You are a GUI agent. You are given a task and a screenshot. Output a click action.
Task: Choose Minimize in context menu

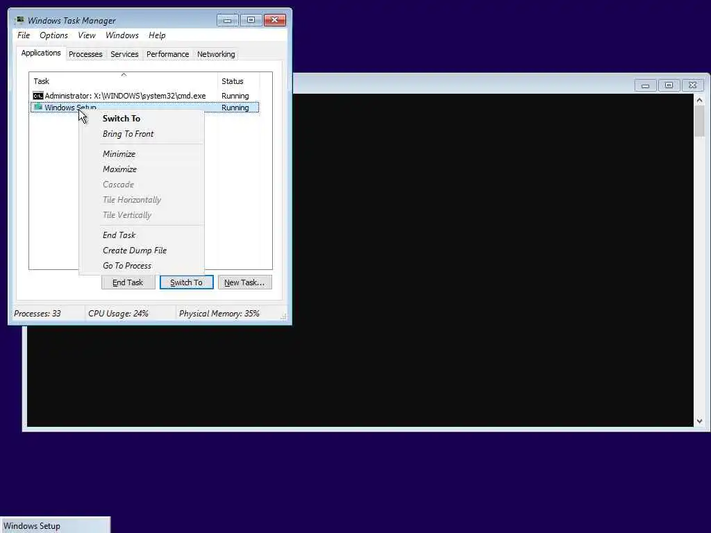pos(142,154)
